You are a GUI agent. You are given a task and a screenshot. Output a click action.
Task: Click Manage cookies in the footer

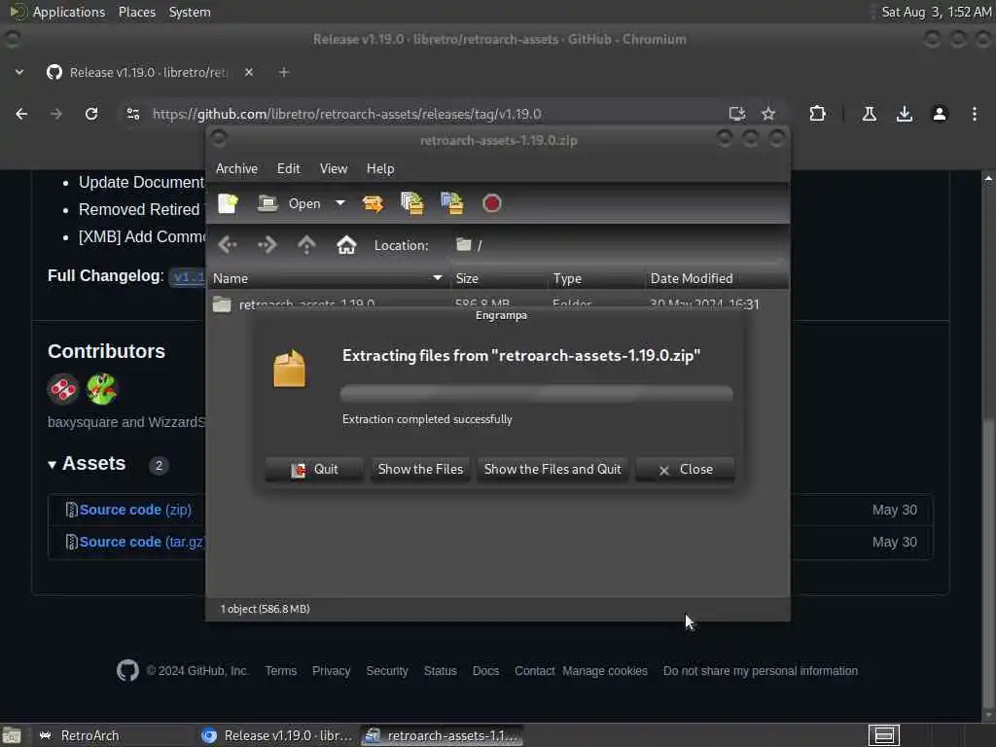tap(605, 671)
